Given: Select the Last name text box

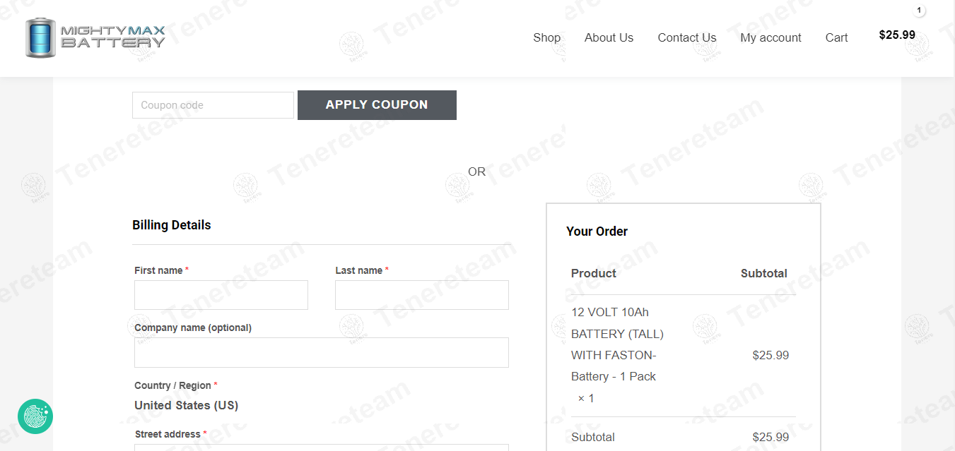Looking at the screenshot, I should click(422, 295).
